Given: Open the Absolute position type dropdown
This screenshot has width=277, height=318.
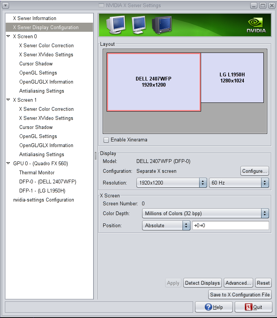Looking at the screenshot, I should 166,225.
